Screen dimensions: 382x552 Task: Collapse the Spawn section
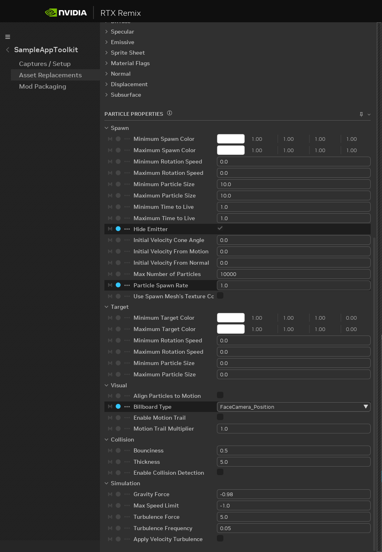[x=107, y=128]
